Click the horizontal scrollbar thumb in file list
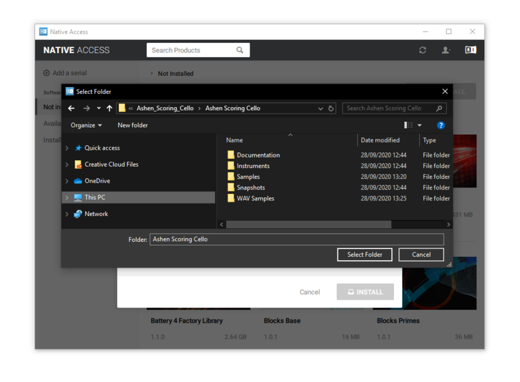Screen dimensions: 520x382 click(x=308, y=224)
